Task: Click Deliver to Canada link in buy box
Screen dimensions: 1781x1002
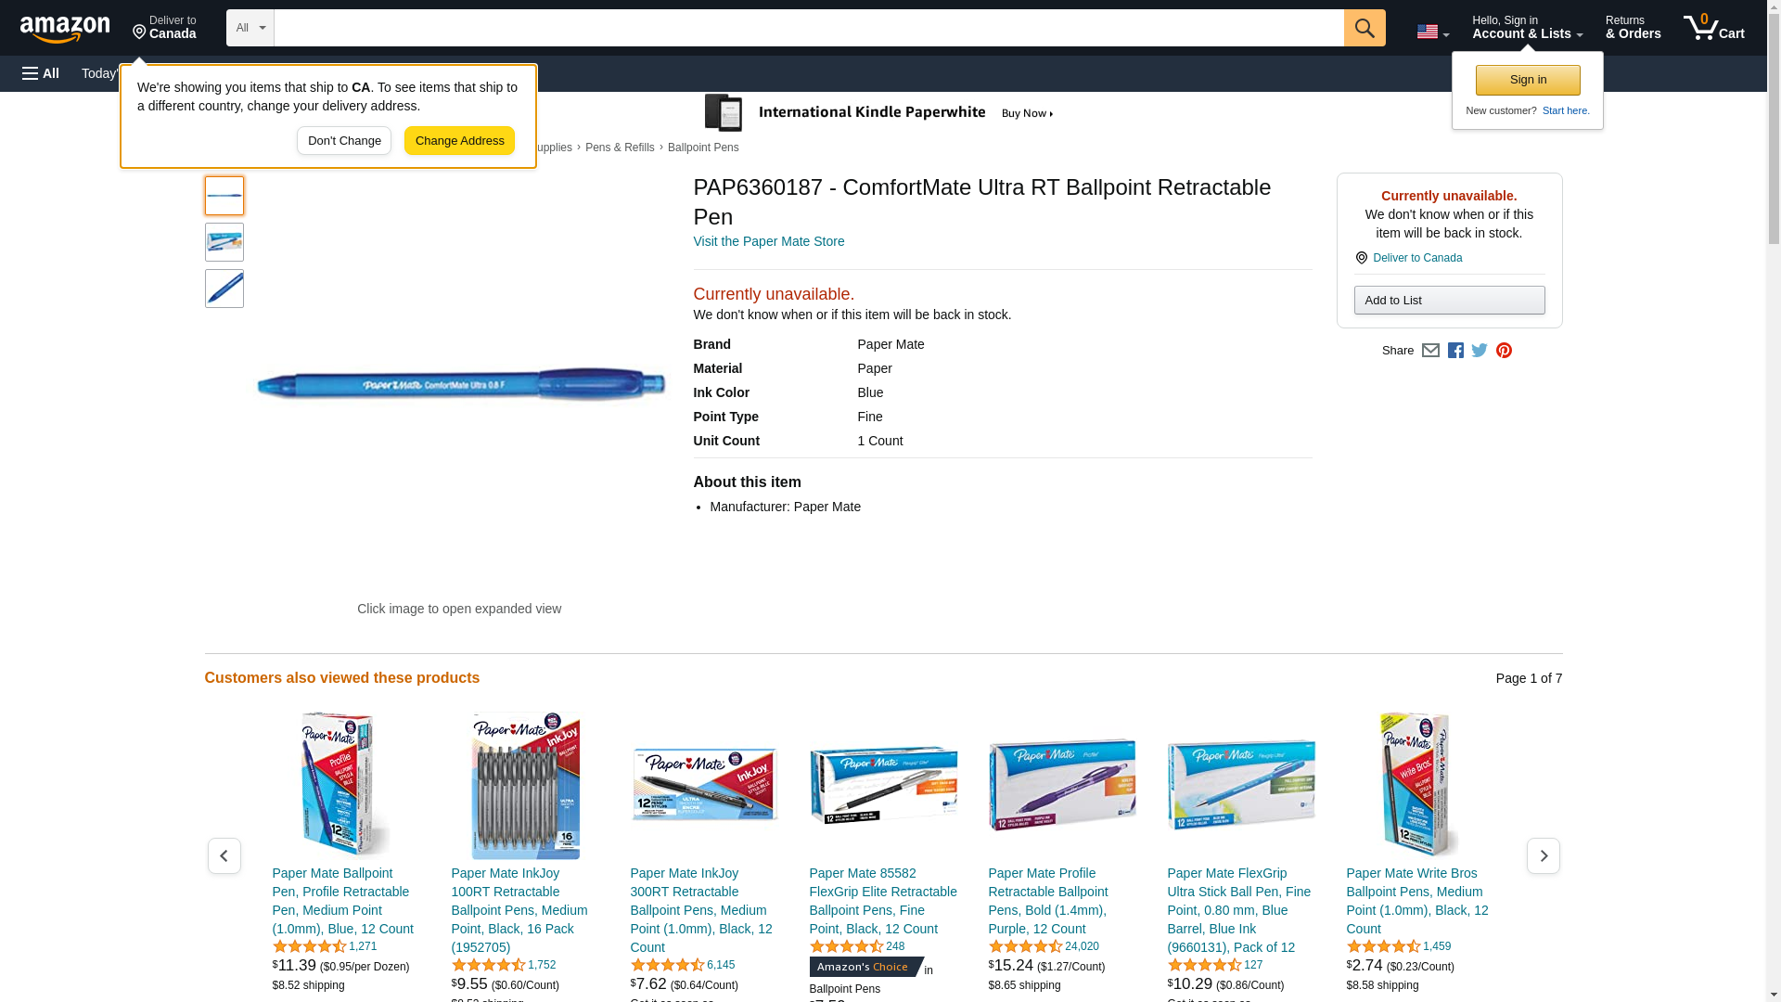Action: (1416, 258)
